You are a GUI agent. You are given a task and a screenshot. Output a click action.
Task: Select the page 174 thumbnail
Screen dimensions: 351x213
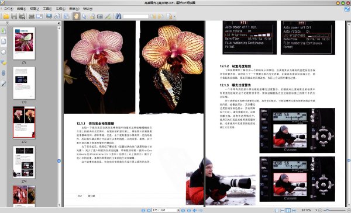pos(24,162)
